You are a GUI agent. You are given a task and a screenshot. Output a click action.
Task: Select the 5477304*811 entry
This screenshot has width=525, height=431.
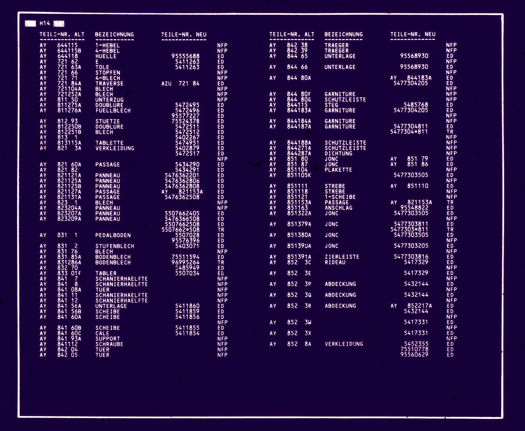pyautogui.click(x=409, y=132)
